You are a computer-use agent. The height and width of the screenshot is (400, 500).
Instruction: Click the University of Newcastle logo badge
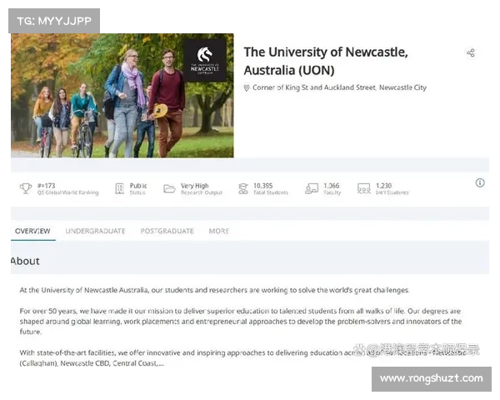[x=205, y=61]
